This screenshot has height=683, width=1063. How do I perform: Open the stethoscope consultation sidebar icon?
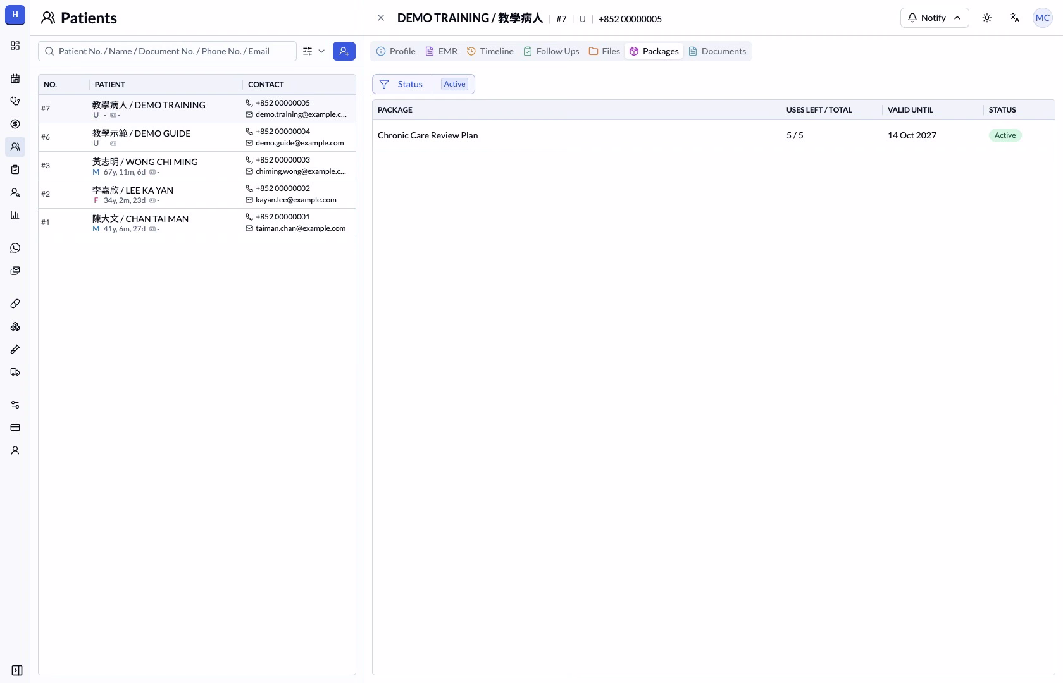pyautogui.click(x=15, y=101)
